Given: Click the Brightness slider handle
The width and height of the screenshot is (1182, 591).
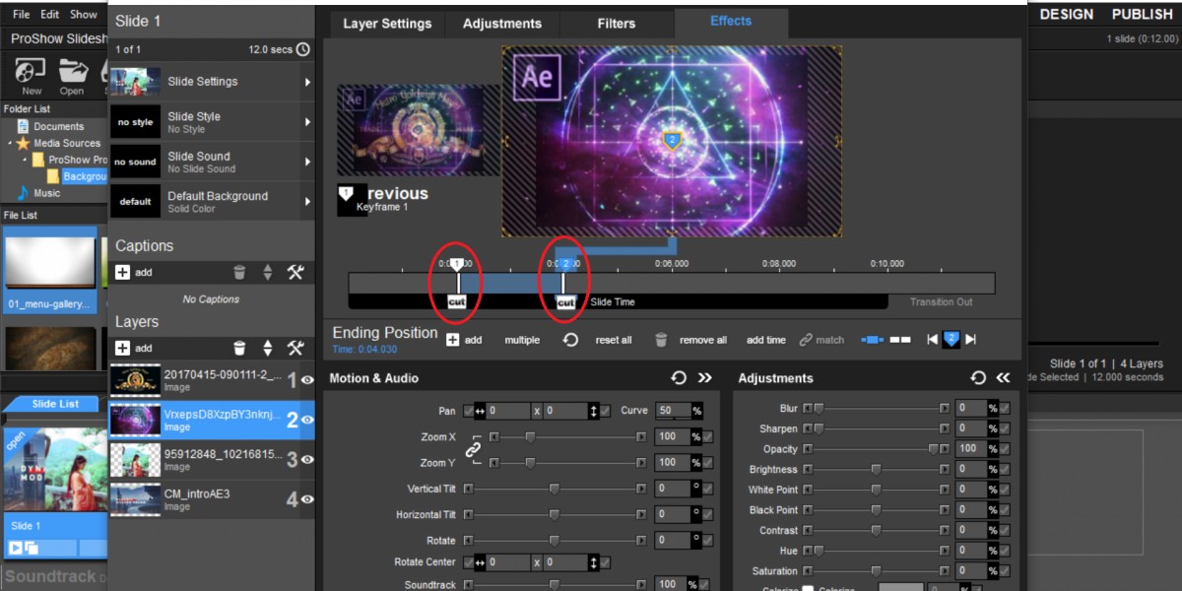Looking at the screenshot, I should pyautogui.click(x=876, y=470).
